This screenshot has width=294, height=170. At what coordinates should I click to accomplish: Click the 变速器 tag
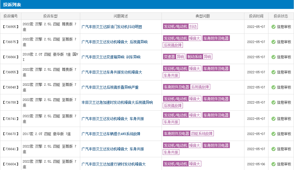[169, 57]
